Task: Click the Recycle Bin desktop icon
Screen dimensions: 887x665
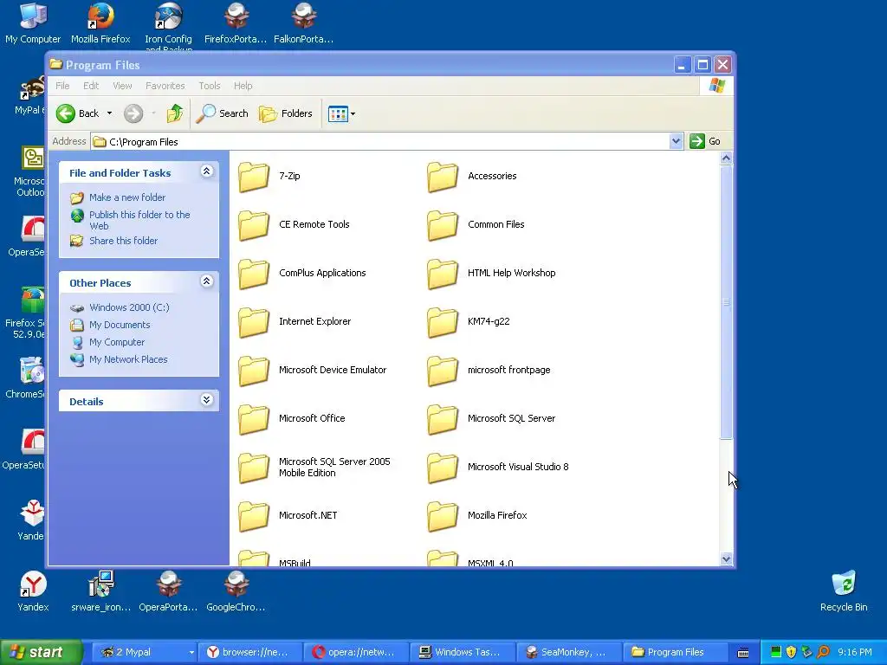Action: coord(844,591)
